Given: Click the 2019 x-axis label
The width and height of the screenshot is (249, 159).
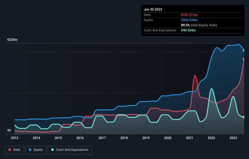Looking at the screenshot, I should tap(146, 138).
